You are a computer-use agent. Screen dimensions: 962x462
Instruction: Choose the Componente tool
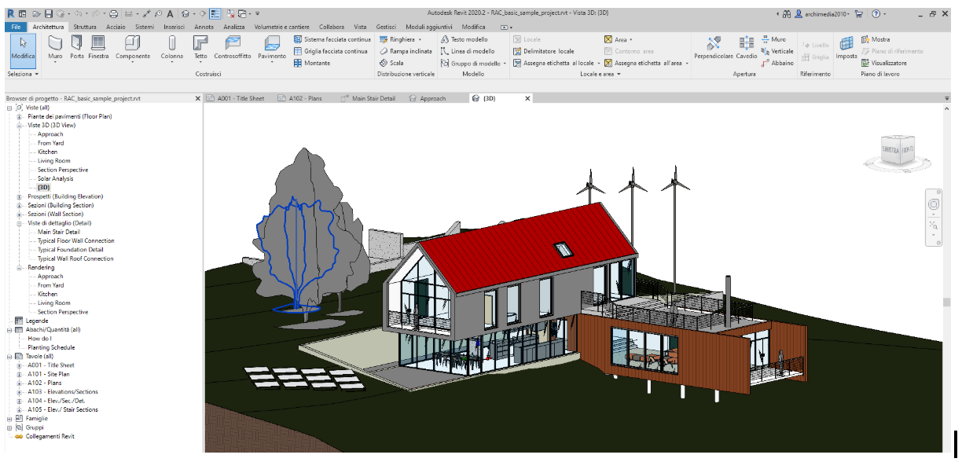(132, 47)
